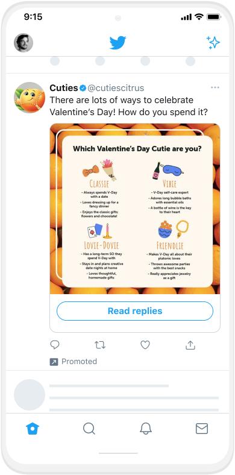Screen dimensions: 235x475
Task: Open the Notifications bell tab
Action: pyautogui.click(x=145, y=429)
